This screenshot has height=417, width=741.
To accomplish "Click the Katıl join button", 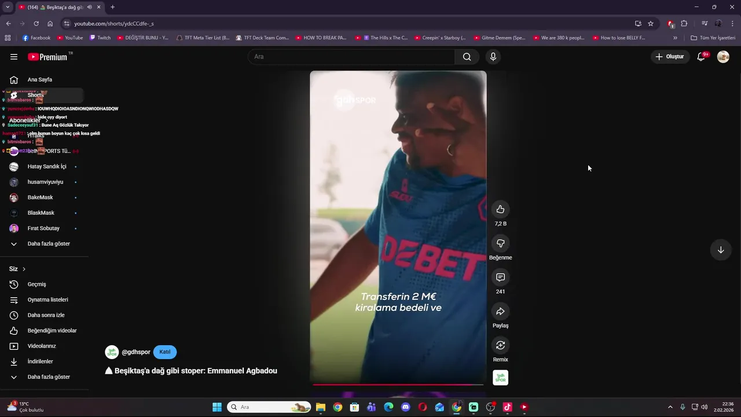I will tap(165, 352).
